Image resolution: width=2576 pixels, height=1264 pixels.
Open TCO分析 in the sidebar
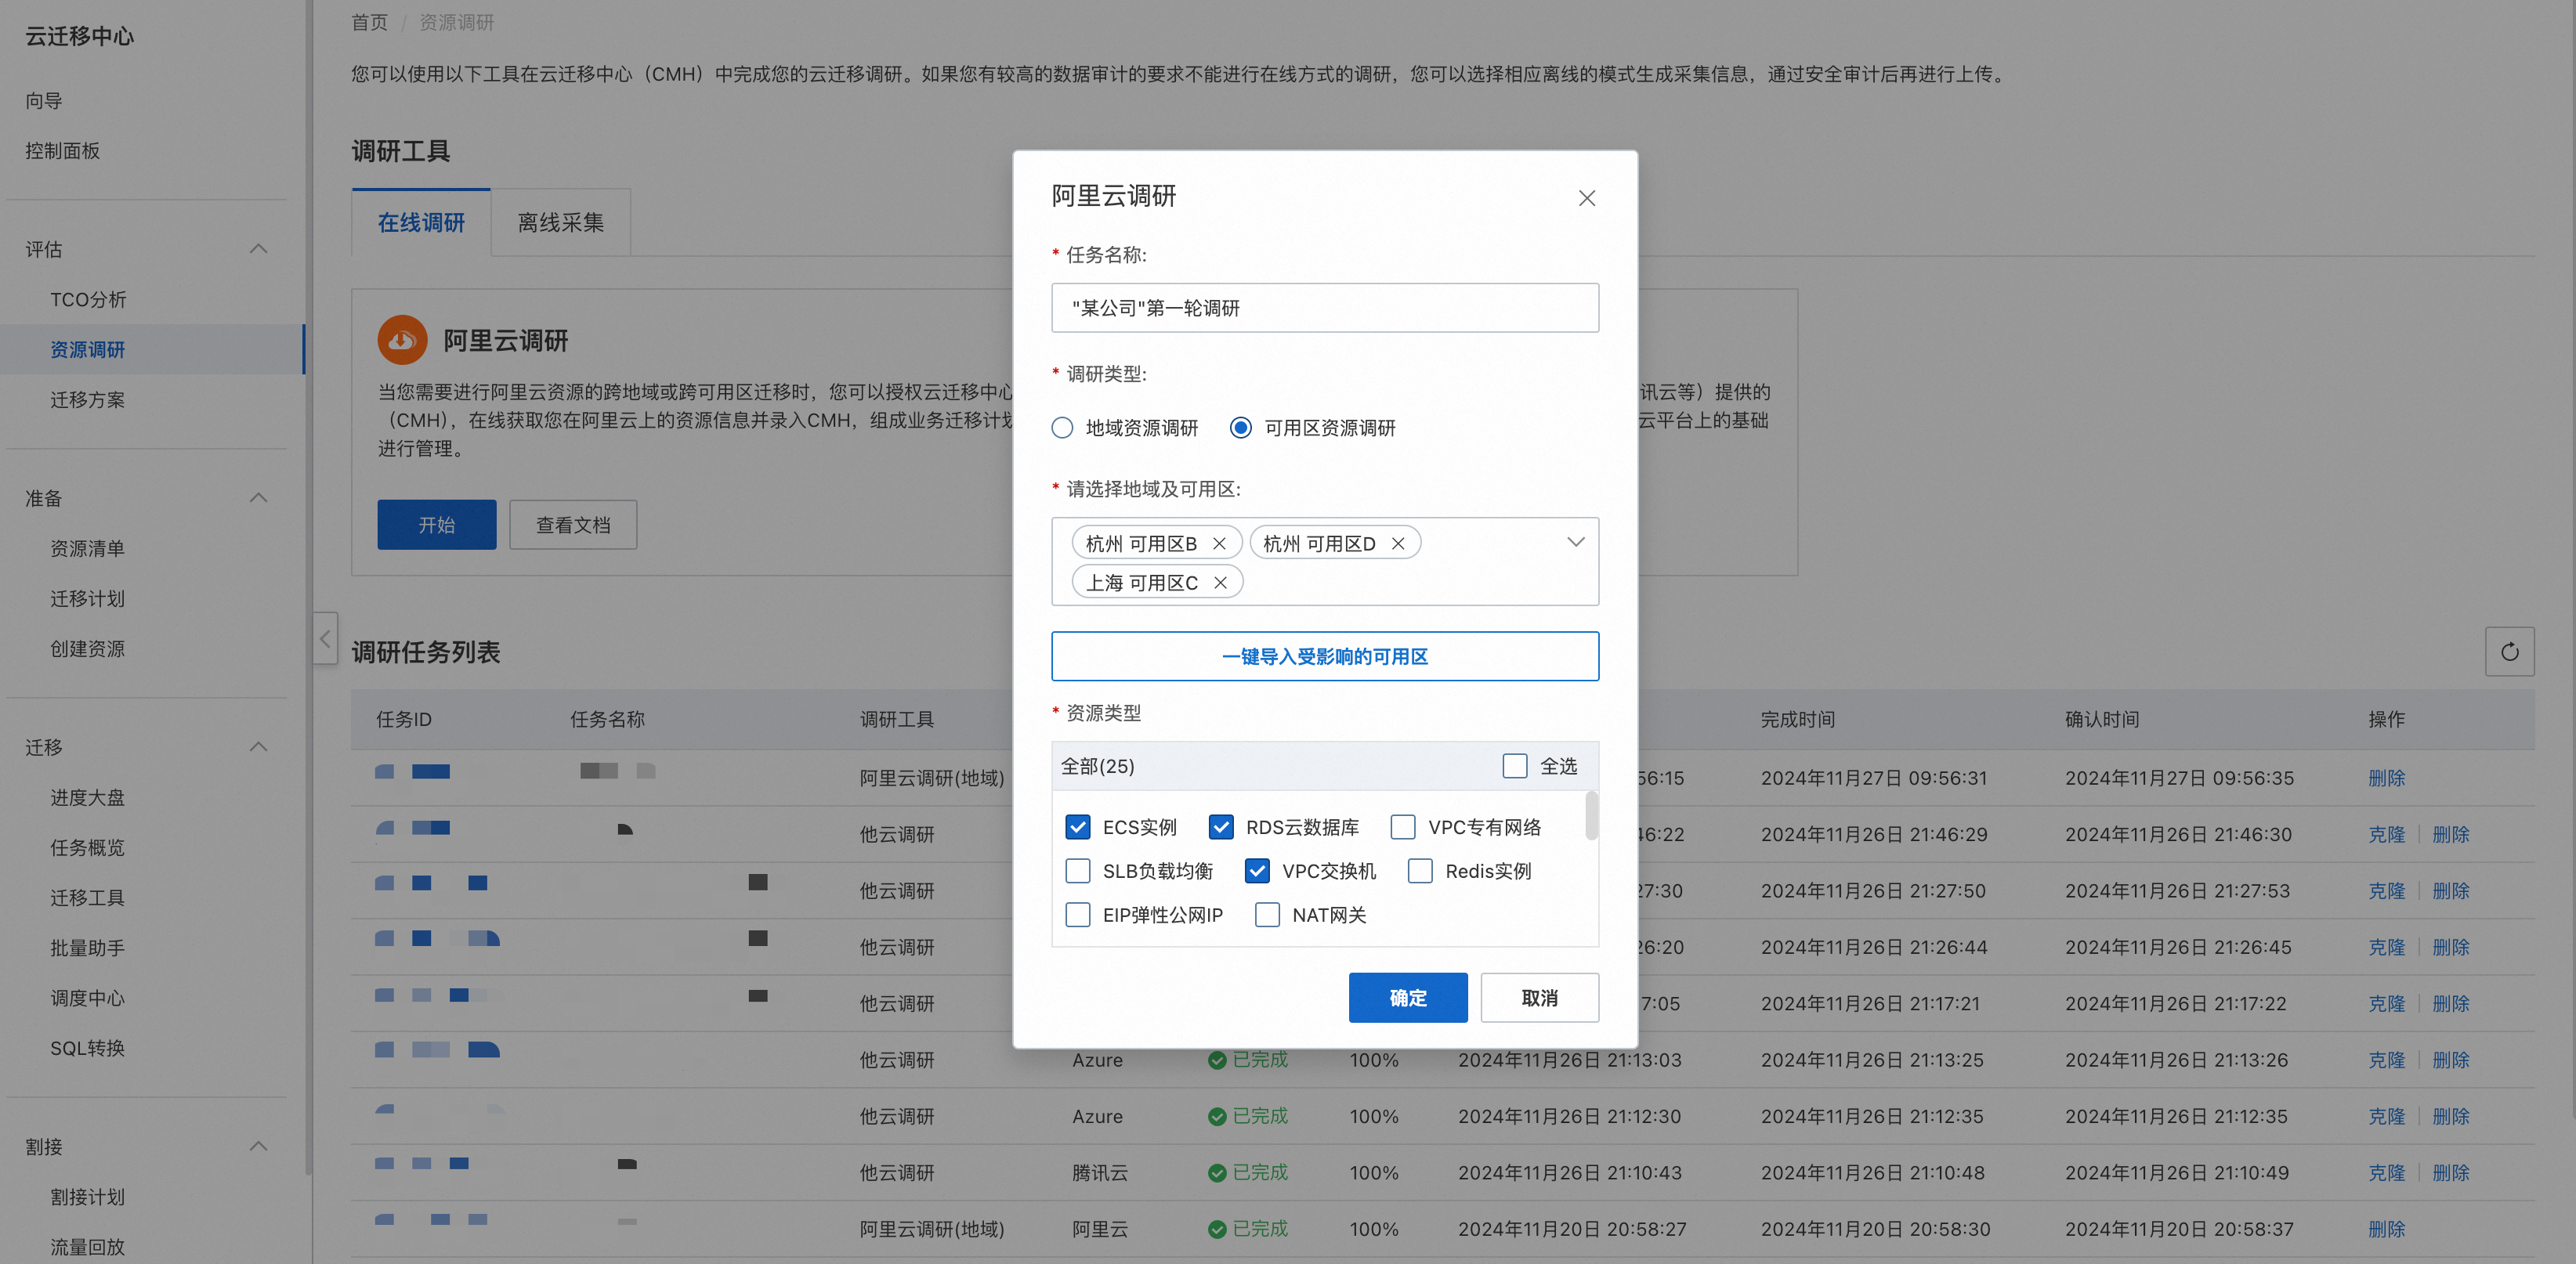click(88, 300)
